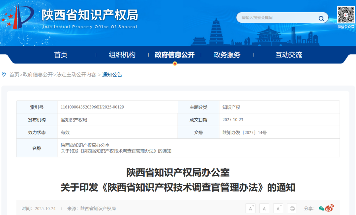This screenshot has width=356, height=215.
Task: Click 法定主动公开内容 breadcrumb link
Action: click(x=76, y=75)
